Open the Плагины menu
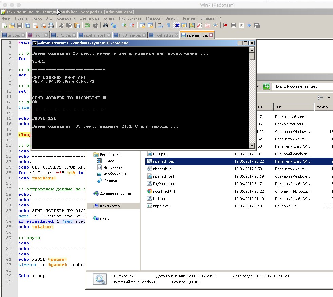This screenshot has width=333, height=297. [189, 18]
